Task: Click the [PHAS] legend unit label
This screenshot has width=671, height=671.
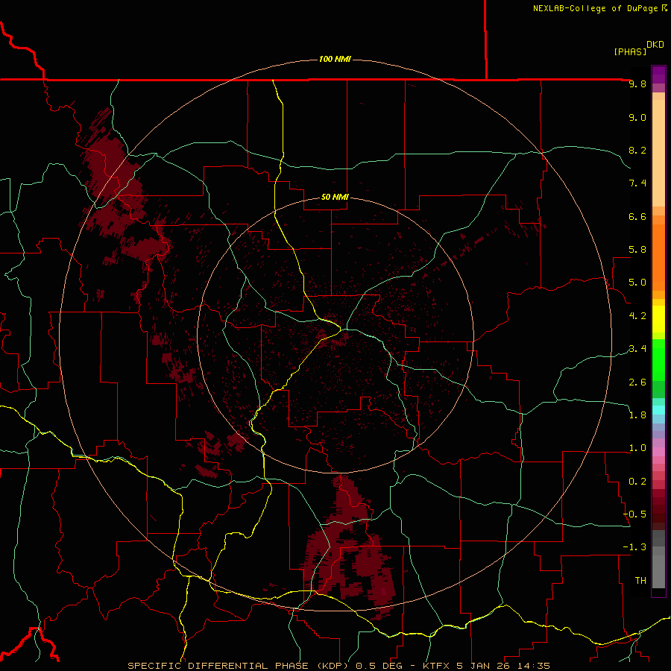Action: (630, 51)
